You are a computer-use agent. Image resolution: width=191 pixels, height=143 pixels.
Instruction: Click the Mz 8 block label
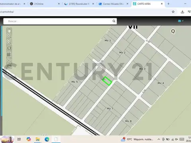coord(129,121)
